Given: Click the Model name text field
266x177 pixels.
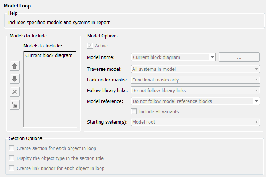Looking at the screenshot, I should pyautogui.click(x=170, y=57).
